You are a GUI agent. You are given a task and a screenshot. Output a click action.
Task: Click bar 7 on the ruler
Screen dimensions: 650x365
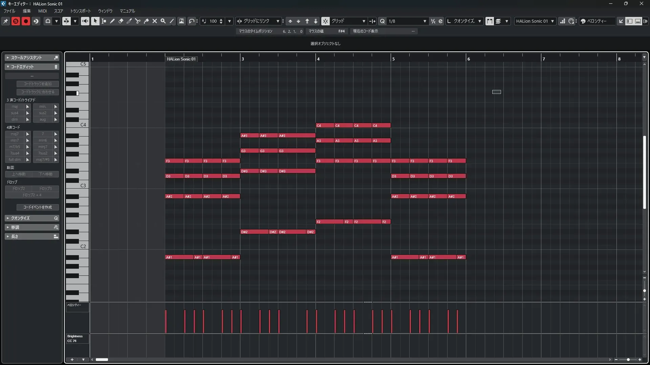[x=544, y=58]
